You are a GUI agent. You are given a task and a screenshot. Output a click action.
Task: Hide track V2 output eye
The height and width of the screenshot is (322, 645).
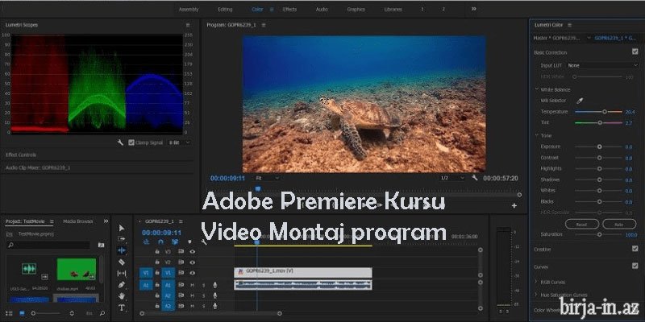pos(192,262)
